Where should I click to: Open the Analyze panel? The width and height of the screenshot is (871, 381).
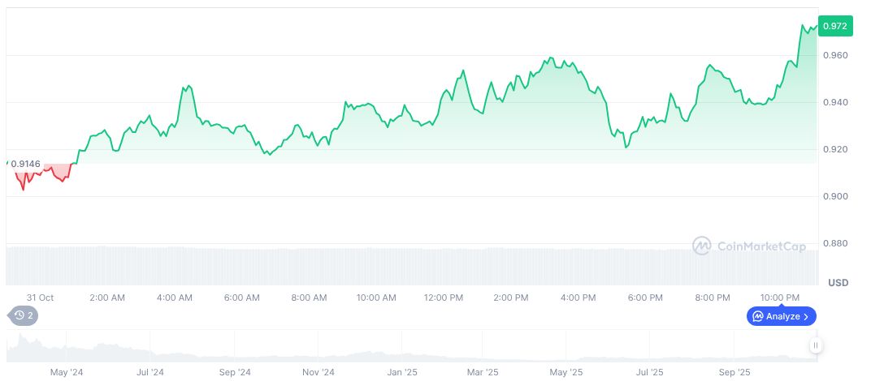click(782, 316)
